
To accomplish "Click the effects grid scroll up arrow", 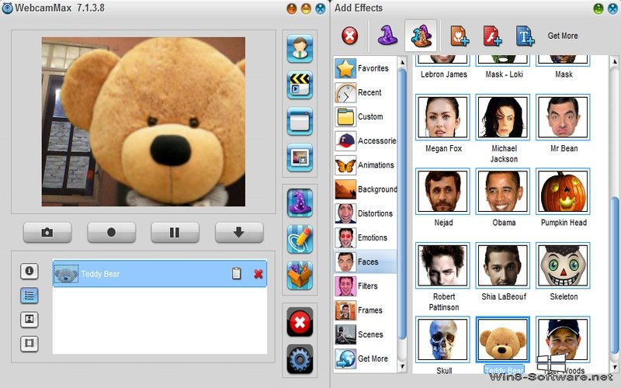I will tap(615, 61).
